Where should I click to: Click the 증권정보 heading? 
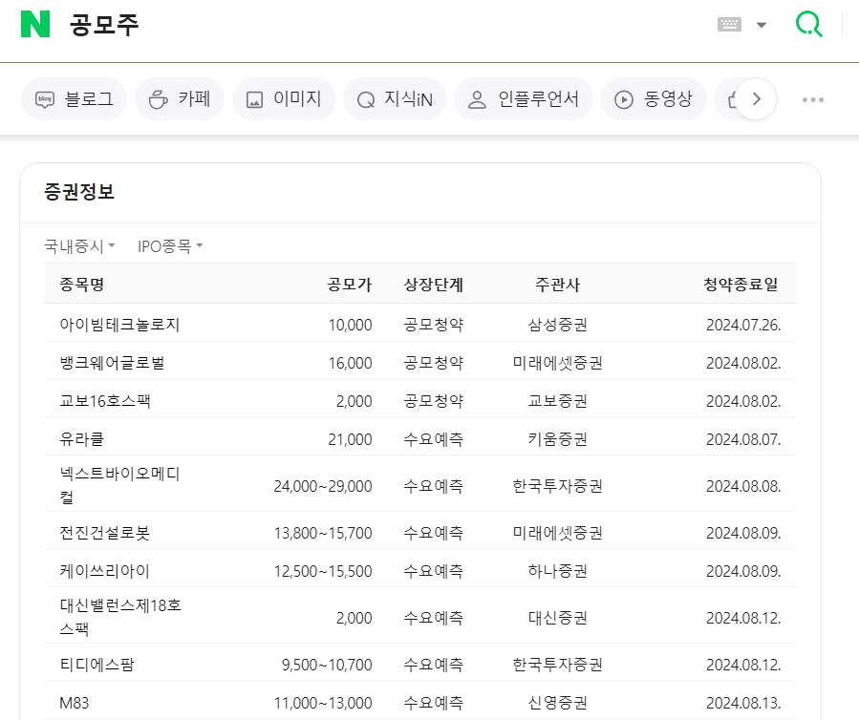coord(79,192)
